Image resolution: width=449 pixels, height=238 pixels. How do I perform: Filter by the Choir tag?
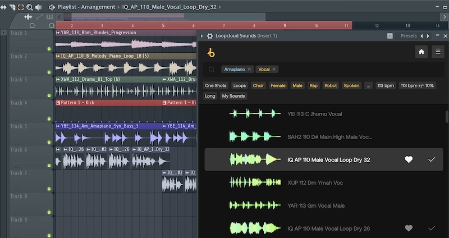[x=258, y=86]
